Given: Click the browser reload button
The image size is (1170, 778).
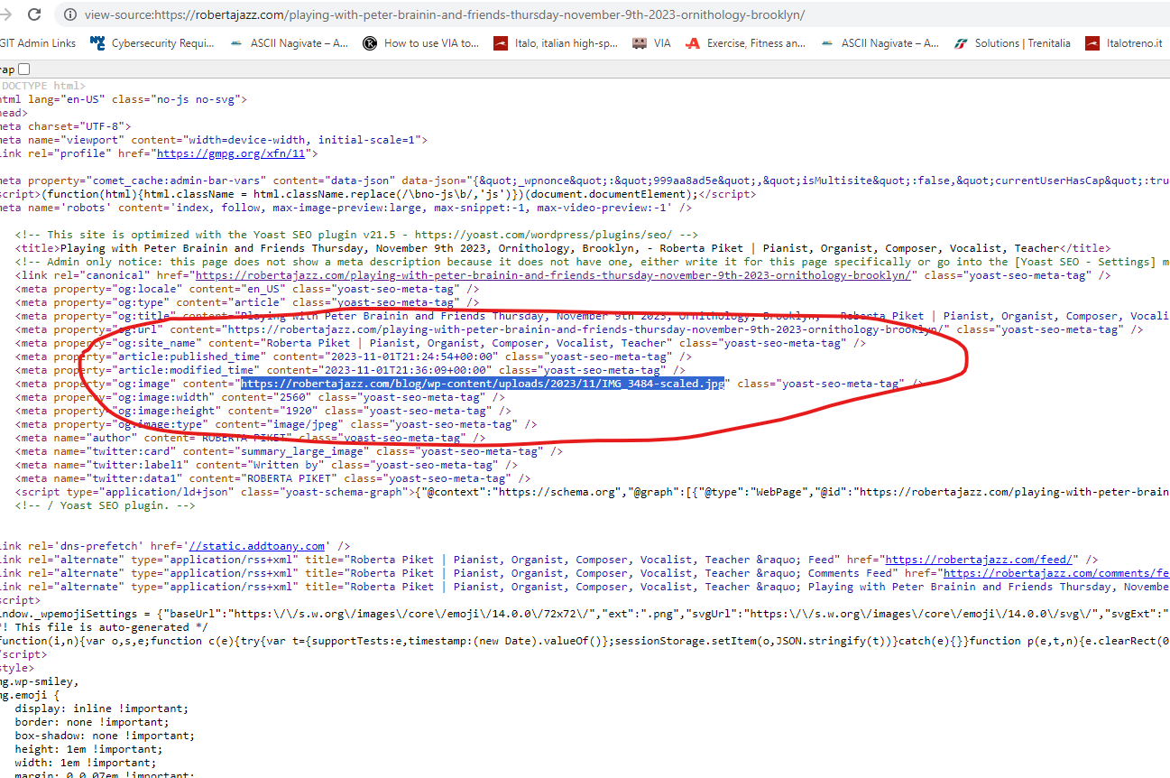Looking at the screenshot, I should [x=34, y=14].
